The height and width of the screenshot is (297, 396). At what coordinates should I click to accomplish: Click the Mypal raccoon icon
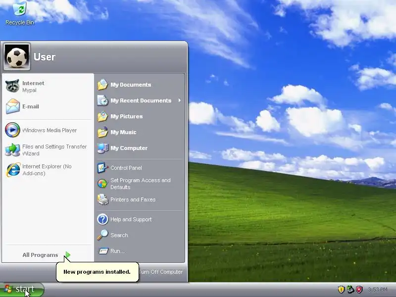click(12, 86)
